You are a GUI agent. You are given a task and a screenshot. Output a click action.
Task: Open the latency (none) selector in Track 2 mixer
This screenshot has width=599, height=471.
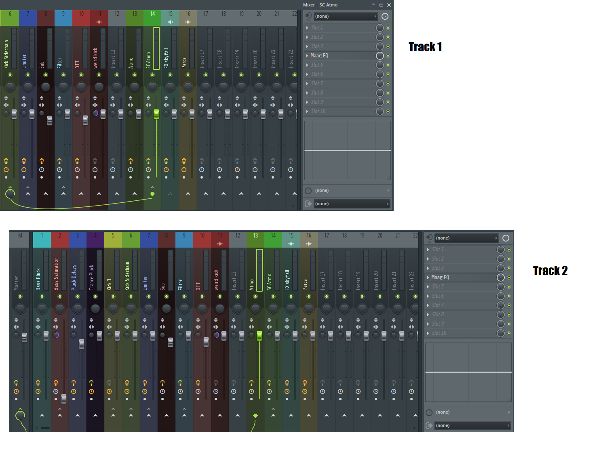pos(472,412)
